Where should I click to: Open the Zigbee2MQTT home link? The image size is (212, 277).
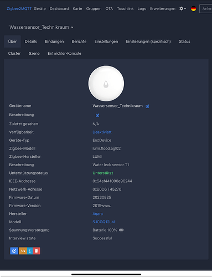(x=19, y=9)
